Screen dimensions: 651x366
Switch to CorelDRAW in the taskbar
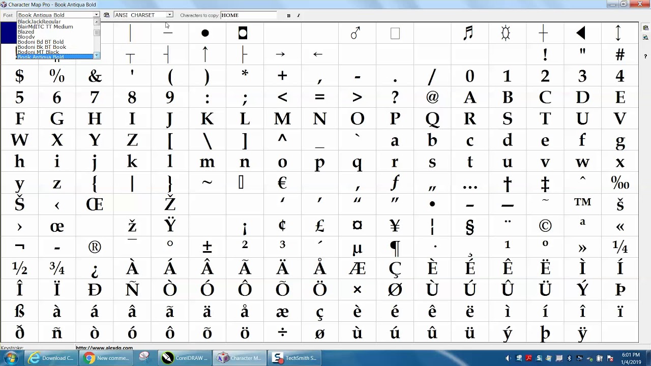click(185, 358)
